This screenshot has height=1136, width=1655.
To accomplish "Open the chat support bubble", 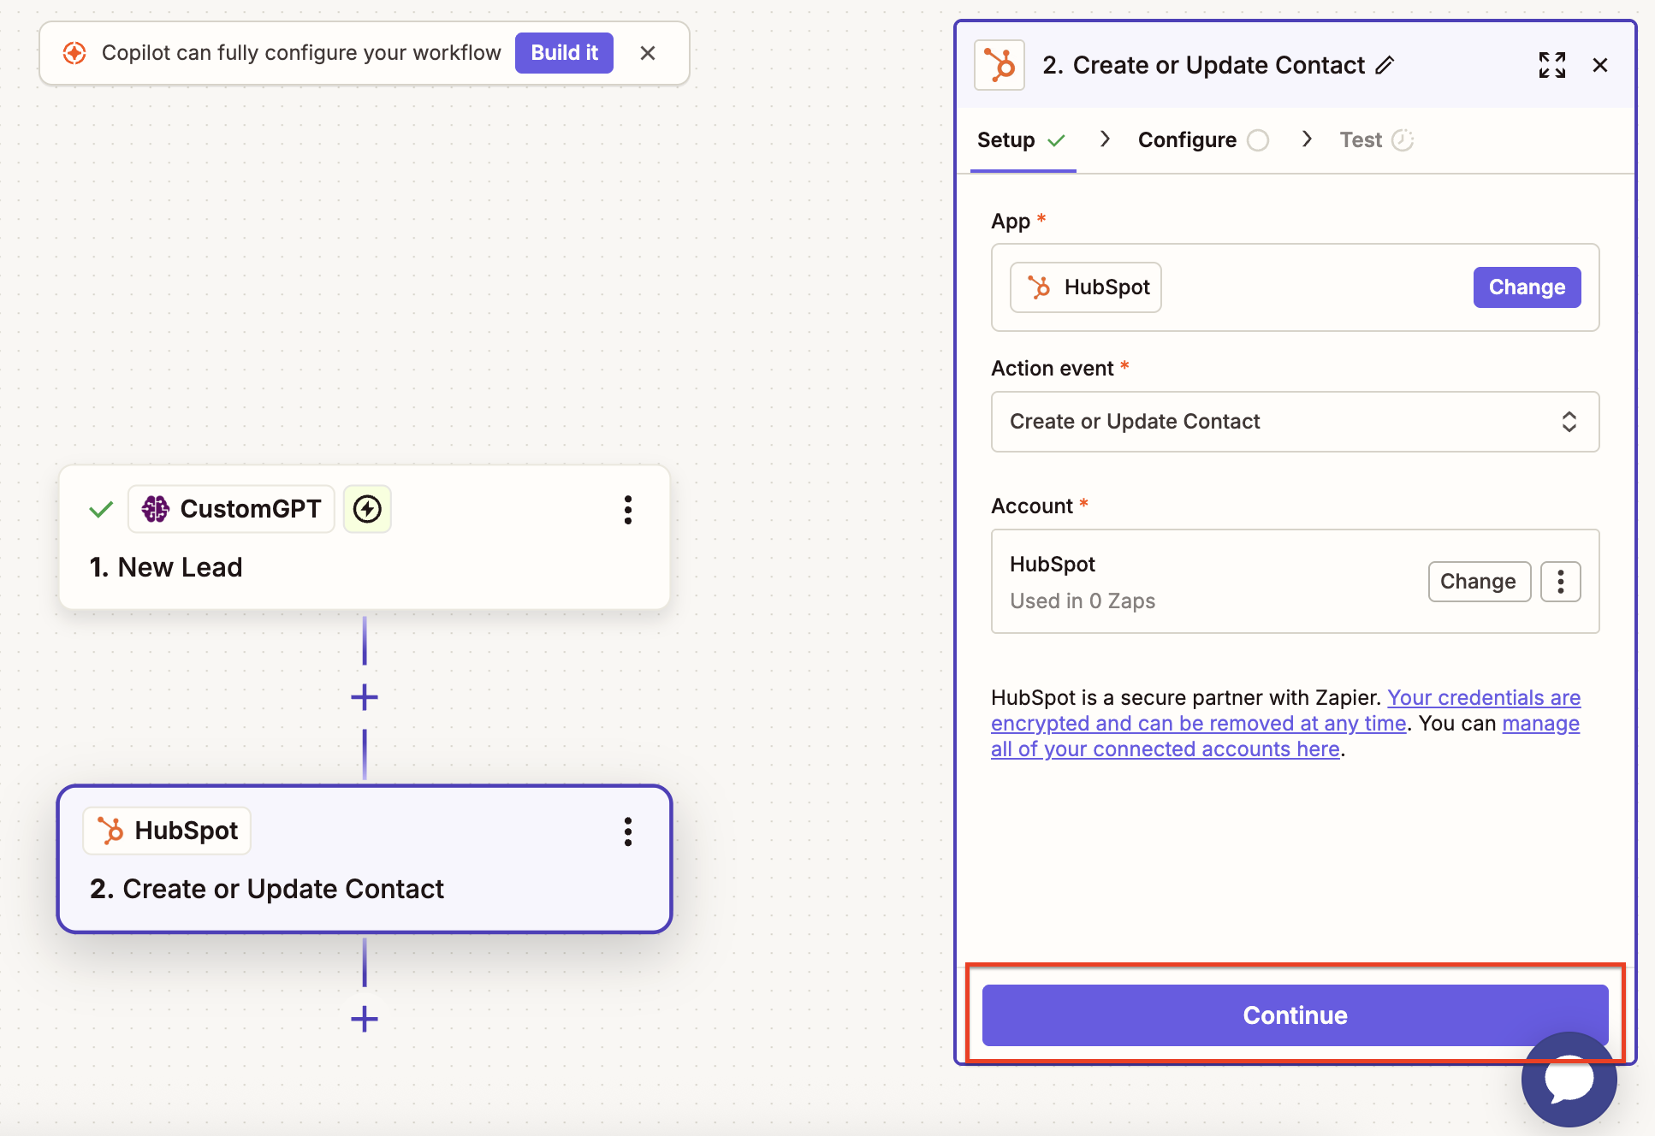I will (1568, 1080).
